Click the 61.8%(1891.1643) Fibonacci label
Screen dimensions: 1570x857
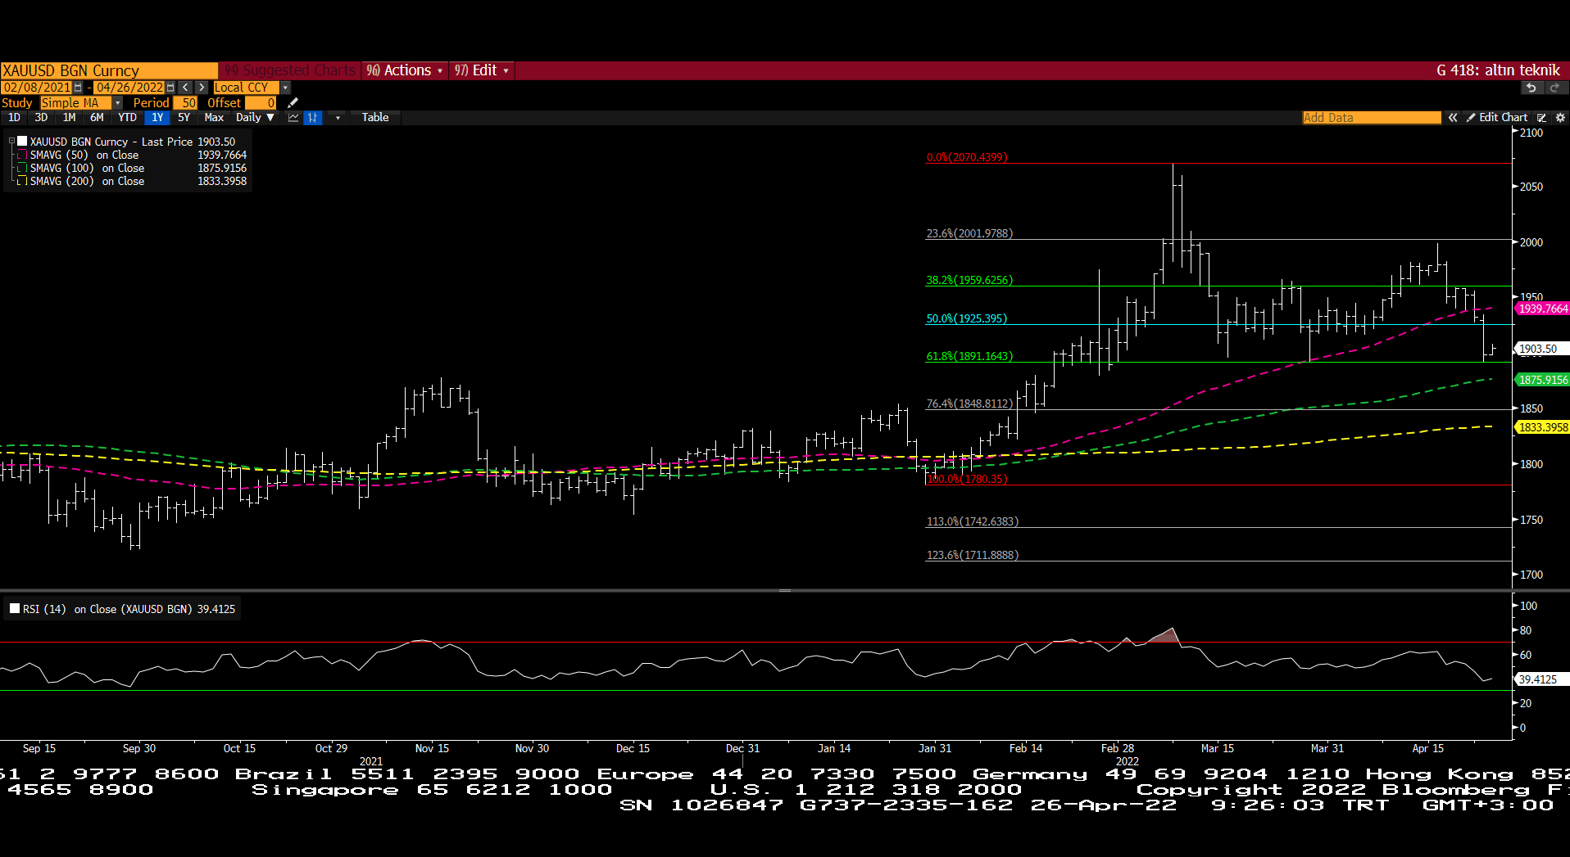[969, 356]
